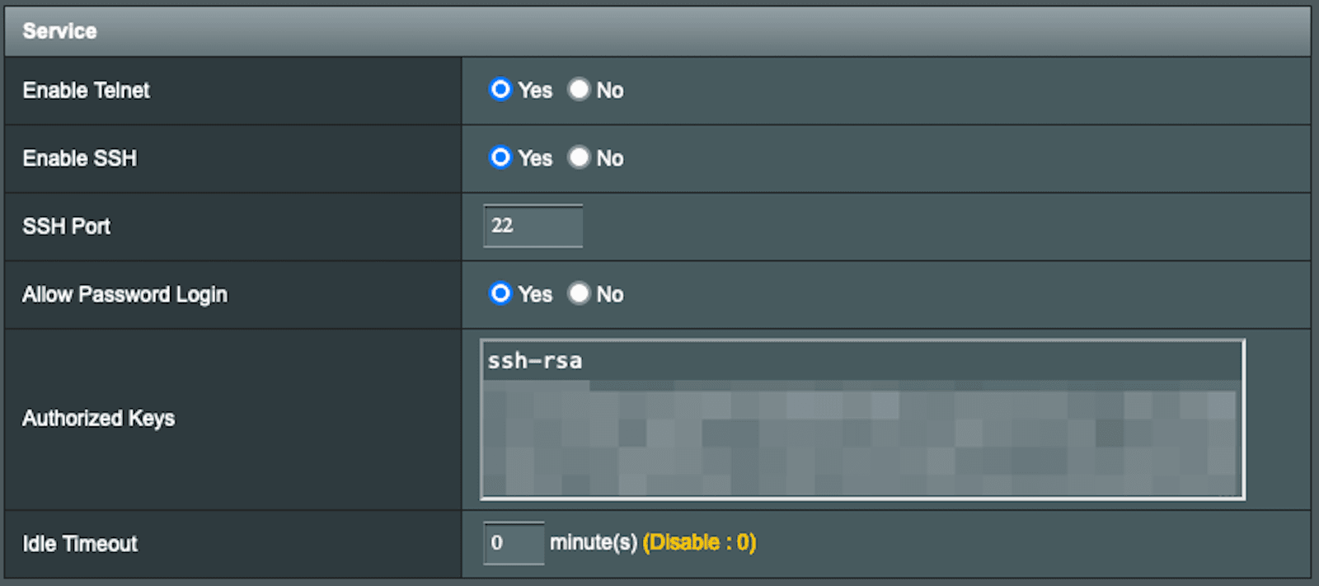Screen dimensions: 1319x586
Task: Click inside the SSH Port field
Action: (533, 226)
